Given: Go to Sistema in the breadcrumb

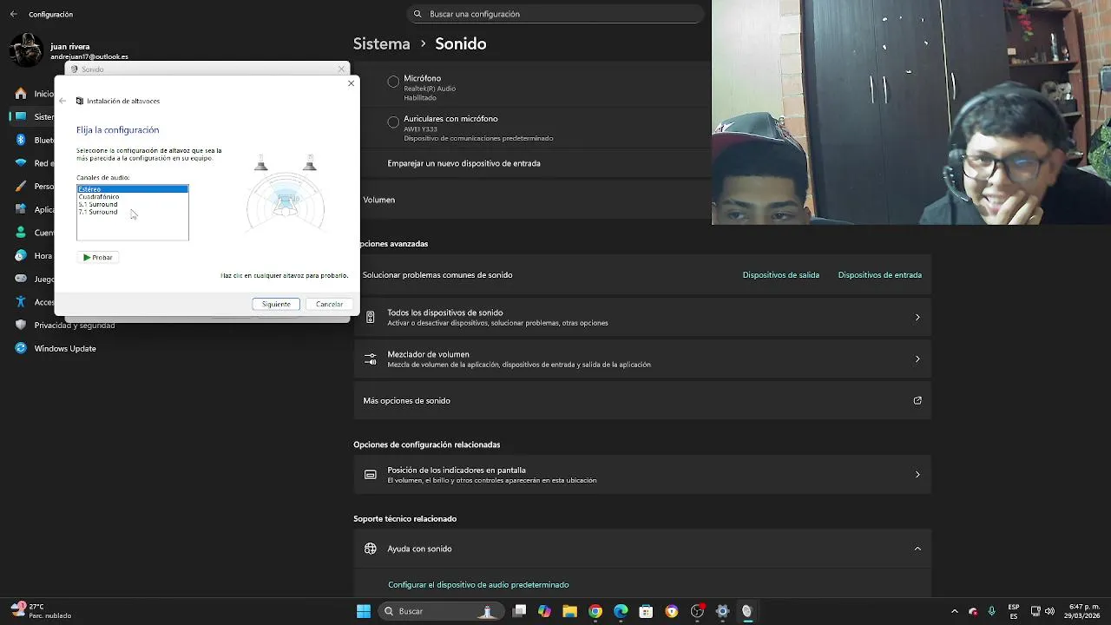Looking at the screenshot, I should tap(381, 43).
